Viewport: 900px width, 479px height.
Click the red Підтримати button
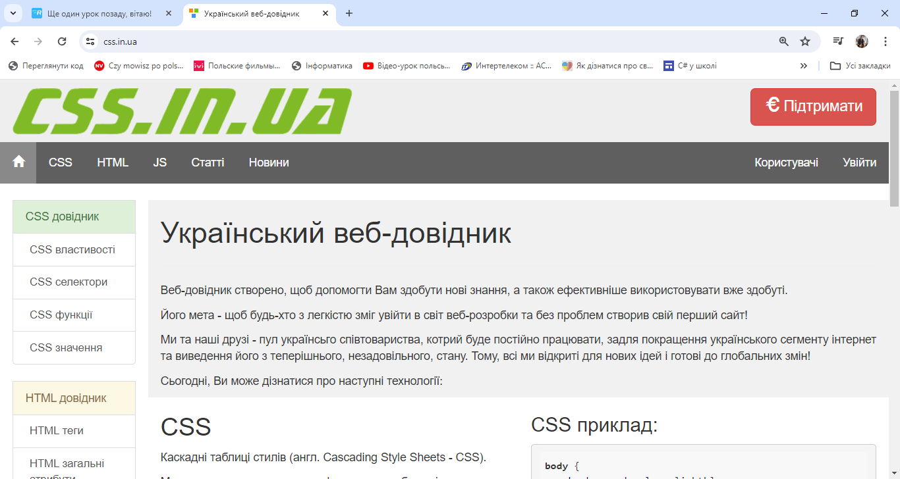813,107
